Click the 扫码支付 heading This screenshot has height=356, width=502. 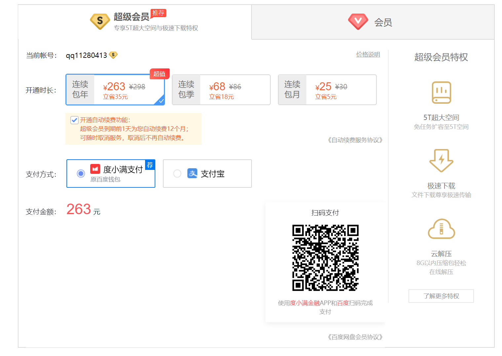click(325, 213)
